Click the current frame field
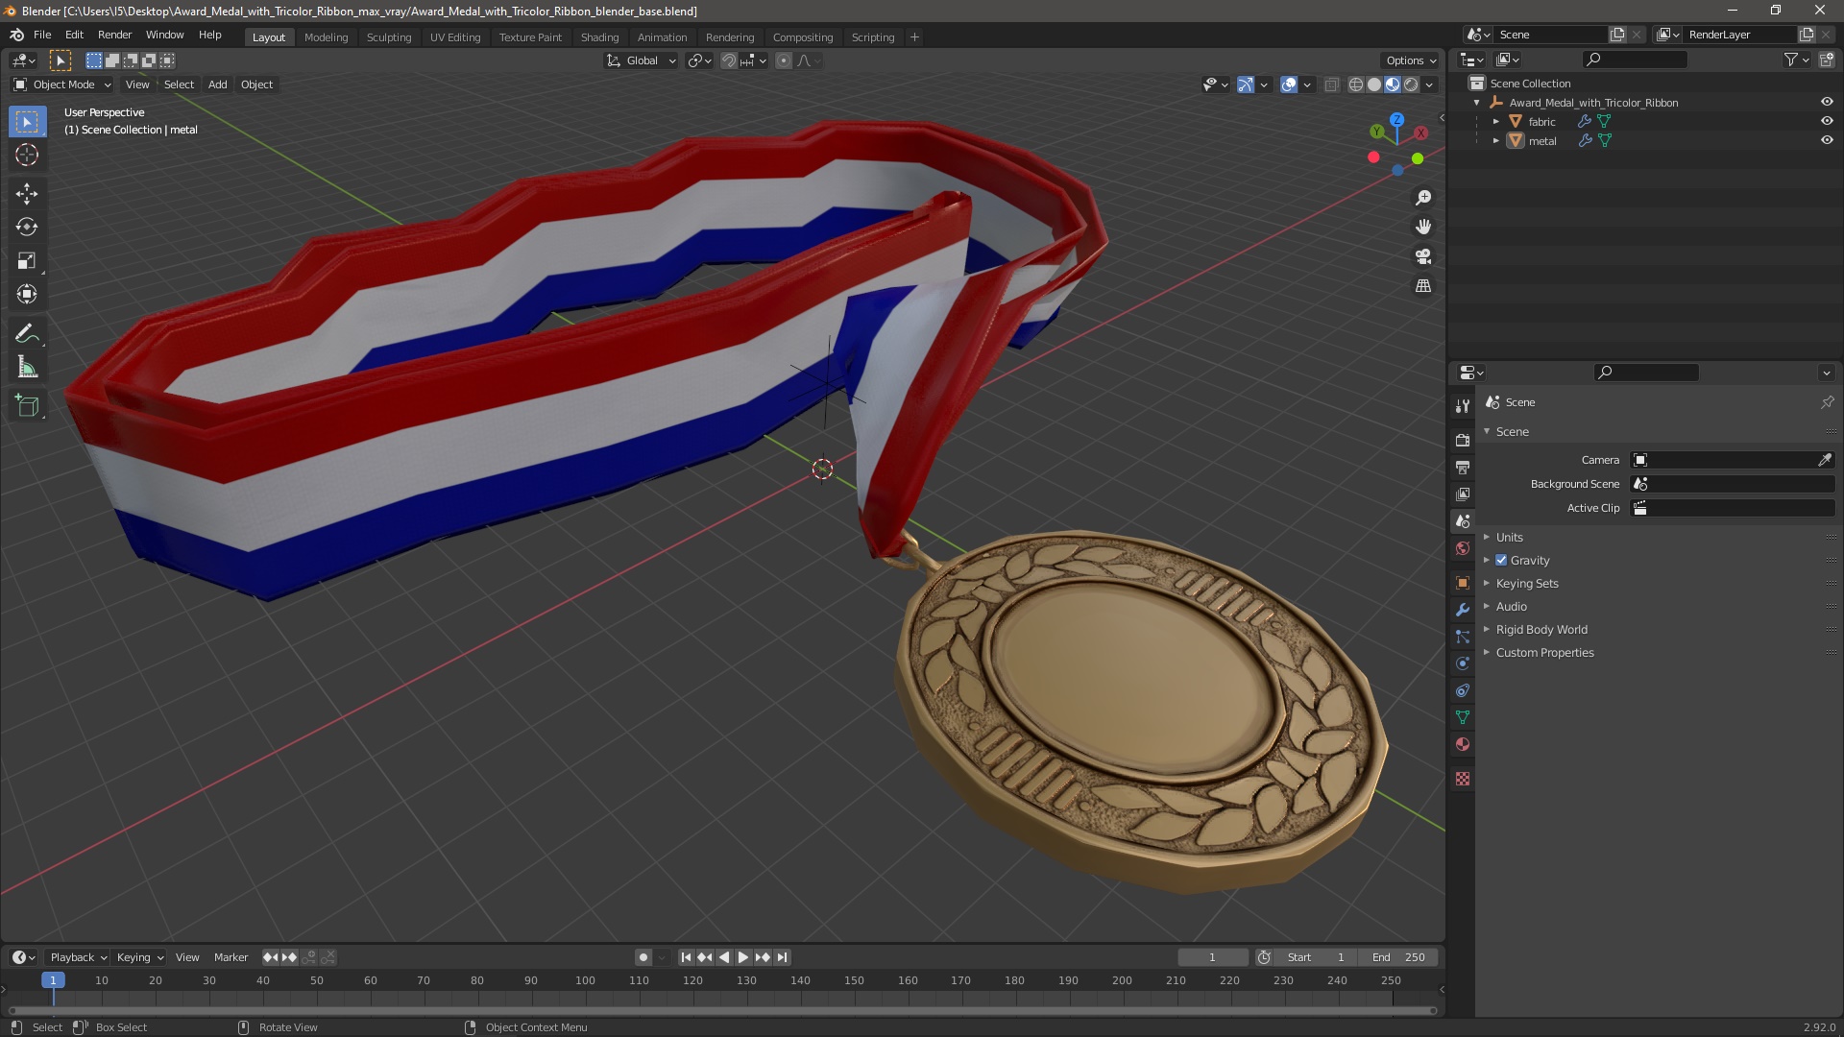Viewport: 1844px width, 1037px height. click(x=1213, y=957)
